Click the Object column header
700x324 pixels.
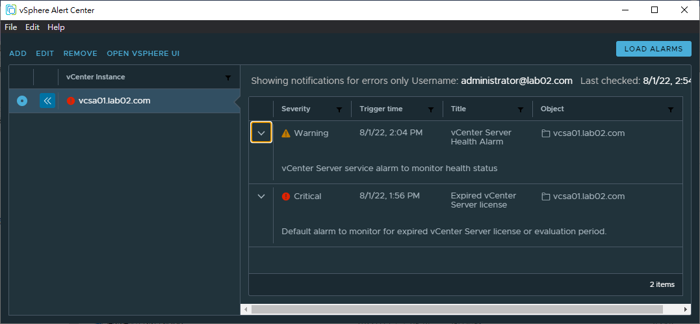click(552, 109)
